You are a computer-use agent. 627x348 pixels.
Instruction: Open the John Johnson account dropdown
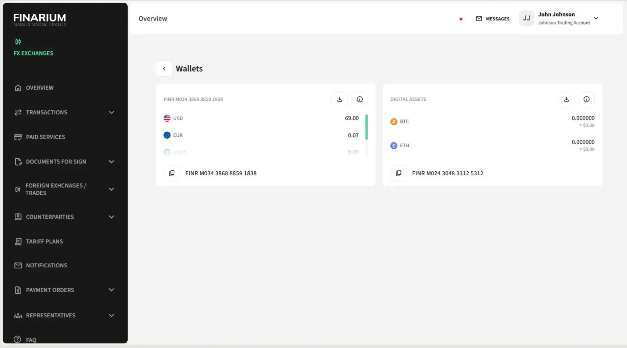coord(596,18)
